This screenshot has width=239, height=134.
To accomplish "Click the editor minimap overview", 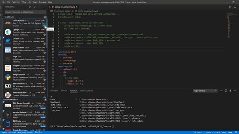I will pyautogui.click(x=232, y=25).
